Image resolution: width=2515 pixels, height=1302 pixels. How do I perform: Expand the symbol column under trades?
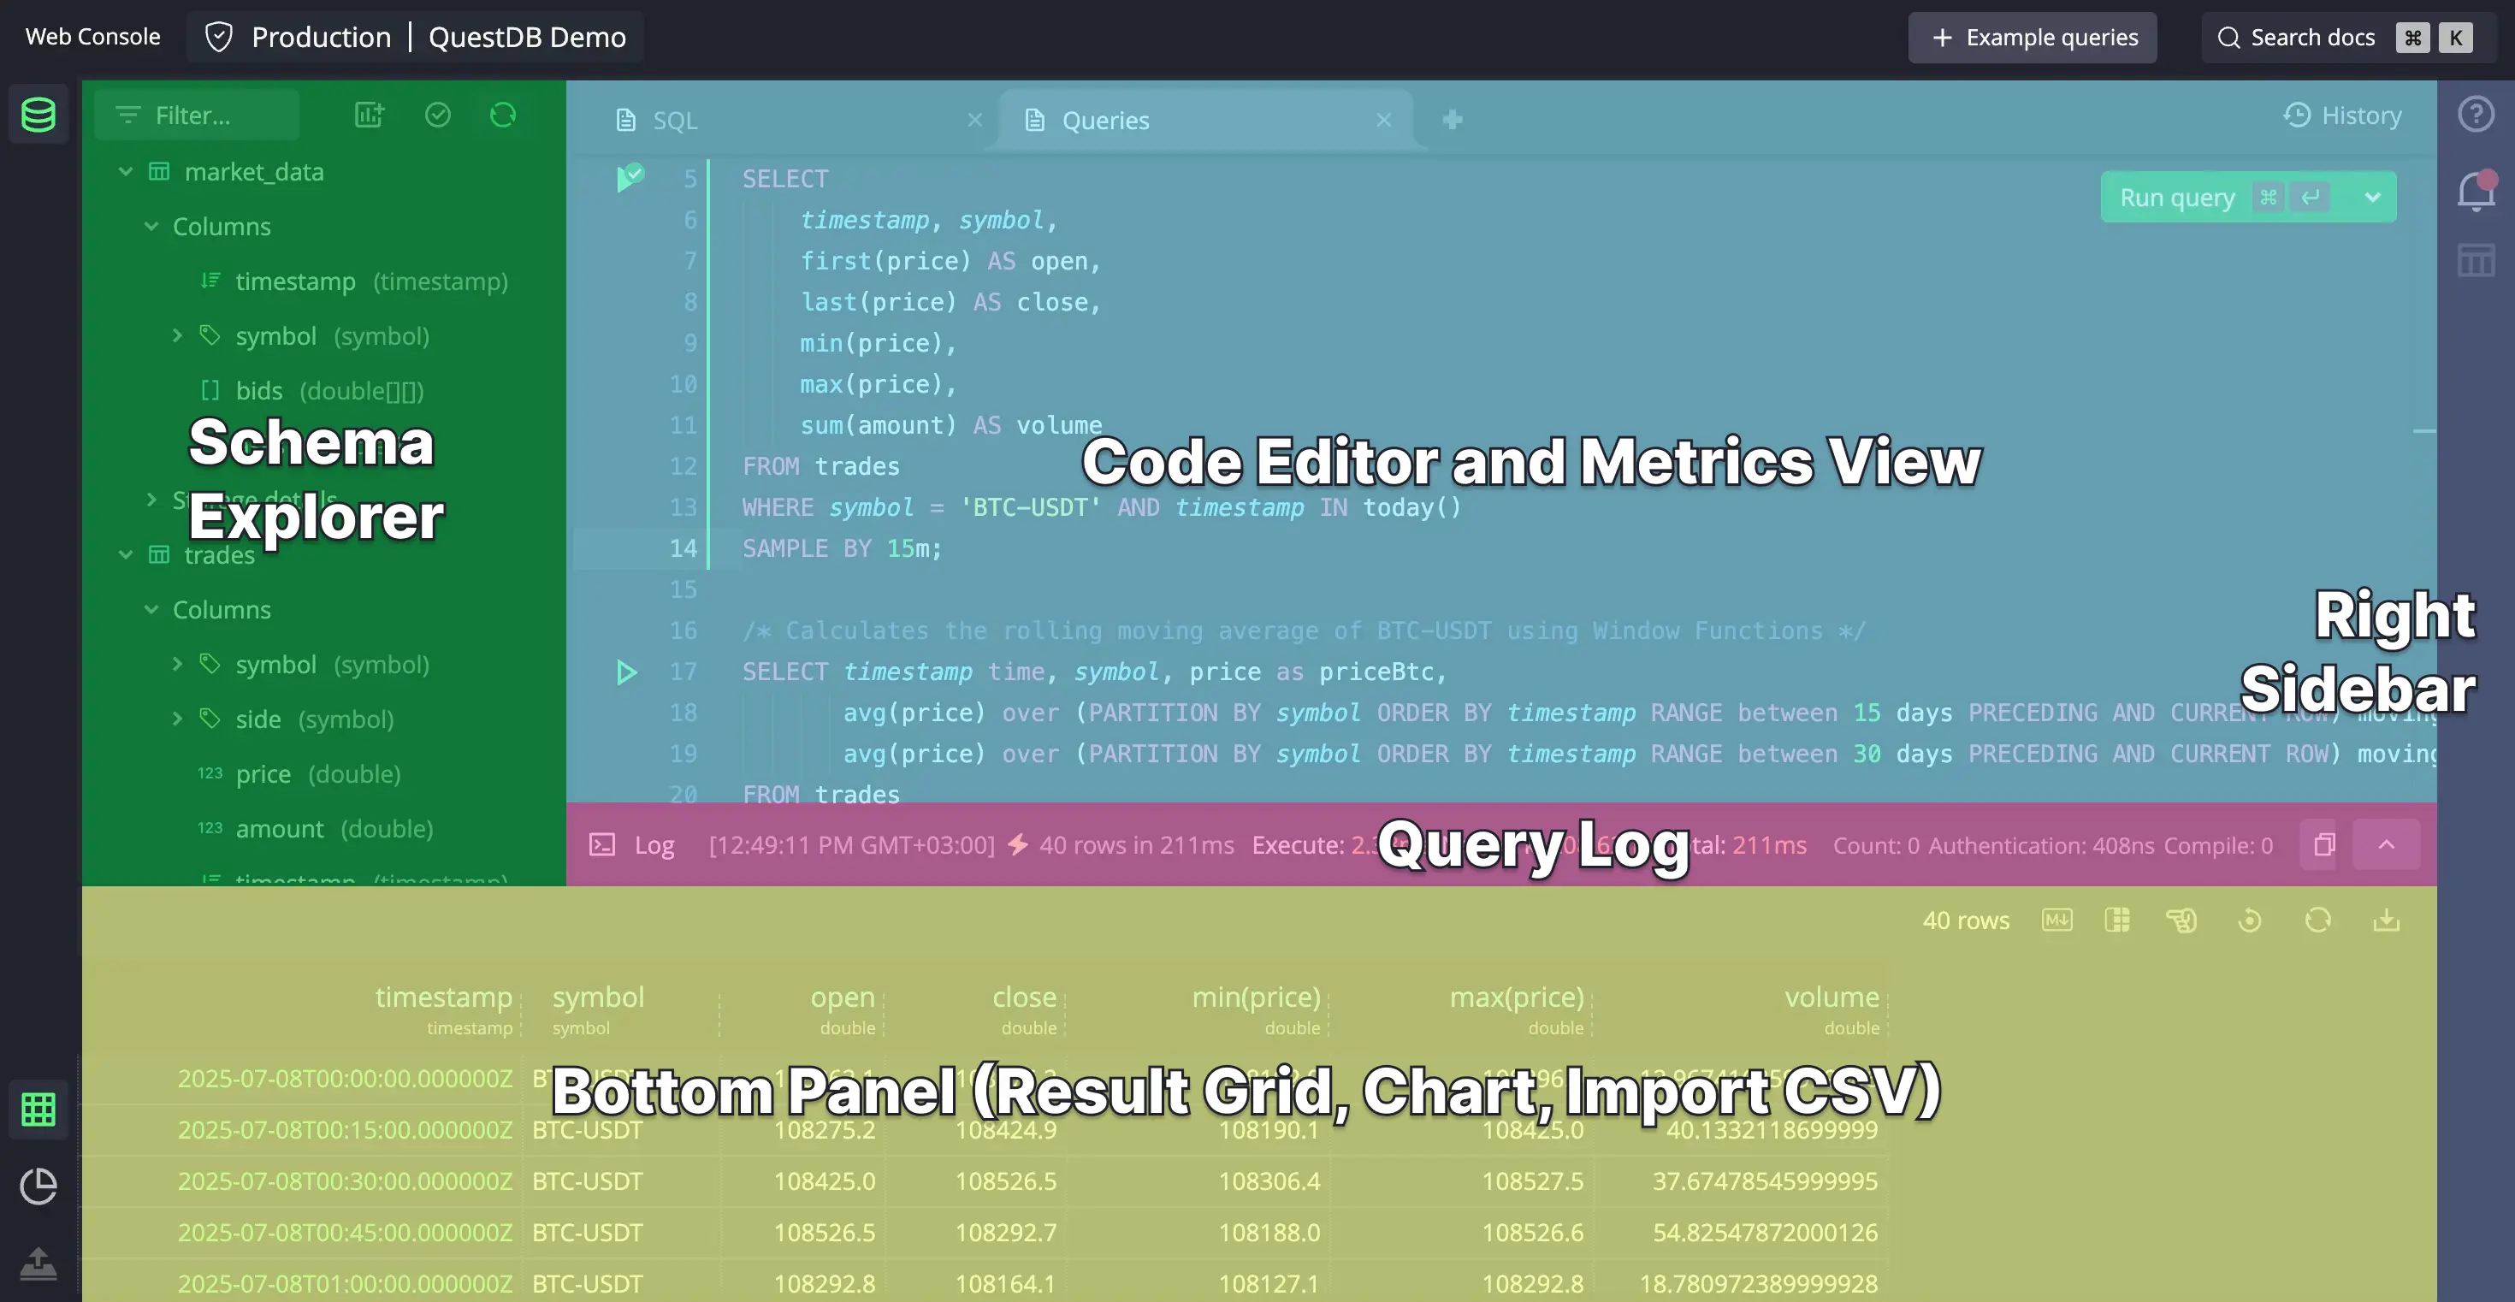pyautogui.click(x=178, y=665)
